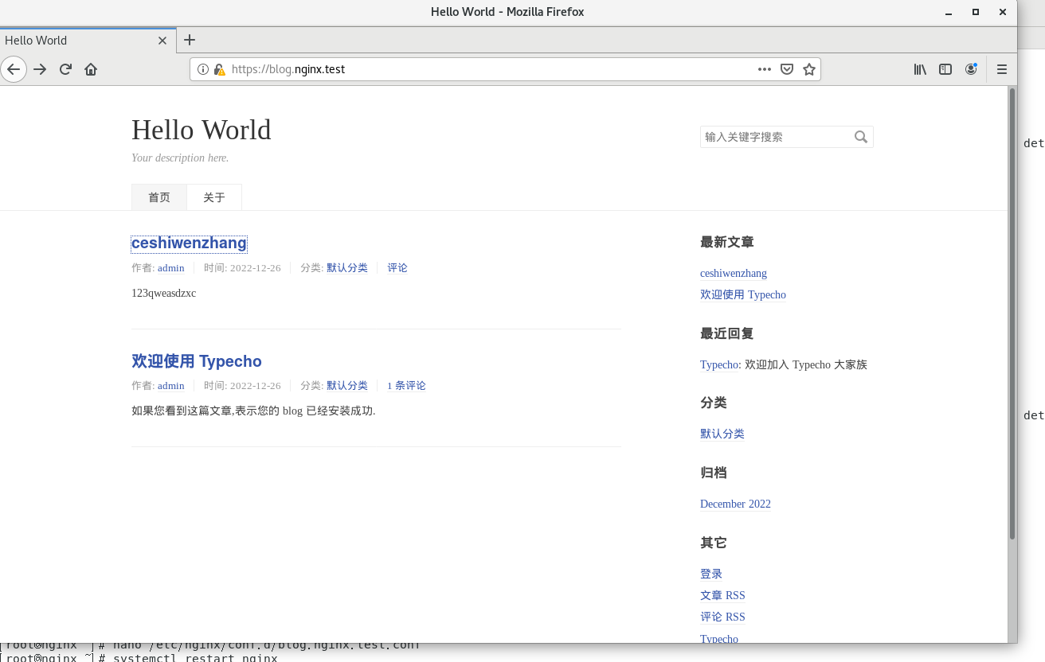This screenshot has height=662, width=1045.
Task: Open 默认分类 category under Typecho welcome post
Action: pos(347,386)
